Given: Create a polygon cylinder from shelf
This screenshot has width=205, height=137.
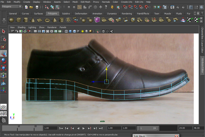Looking at the screenshot, I should (26, 20).
